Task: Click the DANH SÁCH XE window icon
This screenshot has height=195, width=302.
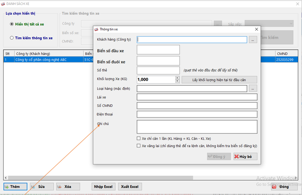Action: coord(3,4)
